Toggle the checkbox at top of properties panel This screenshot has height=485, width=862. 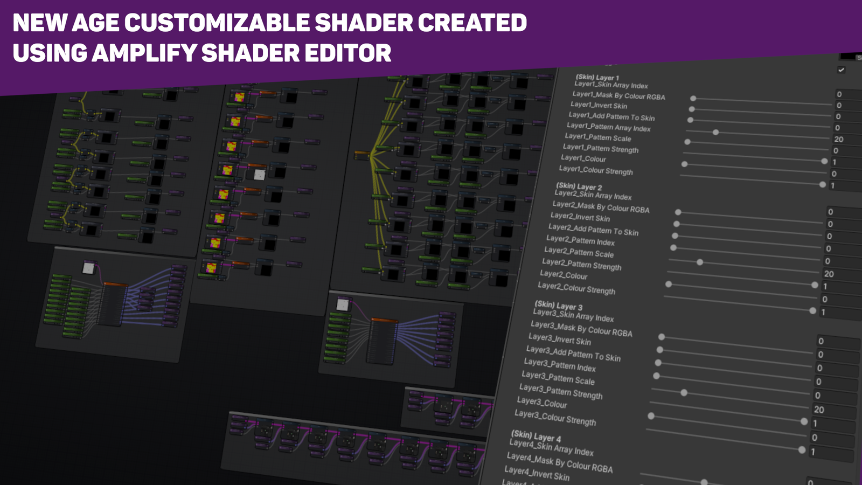[841, 70]
